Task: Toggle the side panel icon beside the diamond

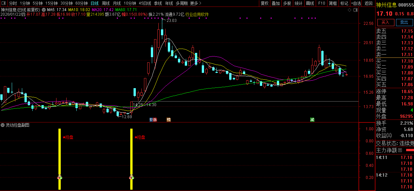Action: 356,10
